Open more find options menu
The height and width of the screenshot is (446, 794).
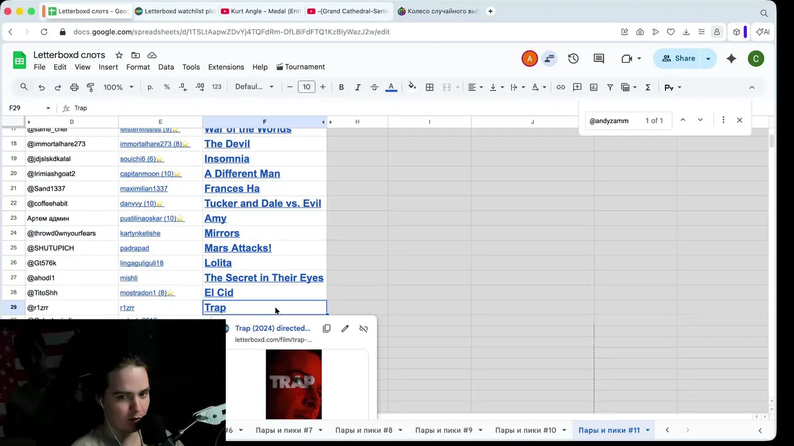tap(723, 120)
